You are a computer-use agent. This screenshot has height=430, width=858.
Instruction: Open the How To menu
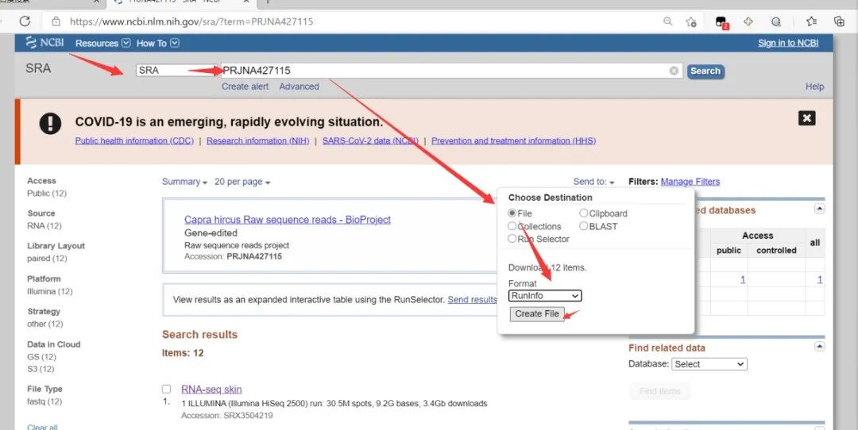click(x=157, y=43)
